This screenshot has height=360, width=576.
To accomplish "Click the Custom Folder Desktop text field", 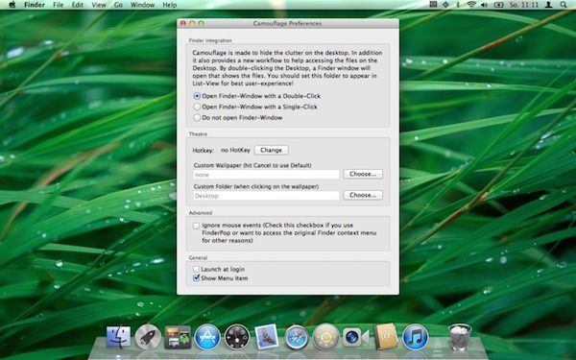I will tap(266, 196).
